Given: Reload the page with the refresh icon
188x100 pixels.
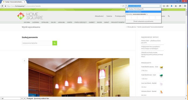Looking at the screenshot, I should pyautogui.click(x=123, y=6).
